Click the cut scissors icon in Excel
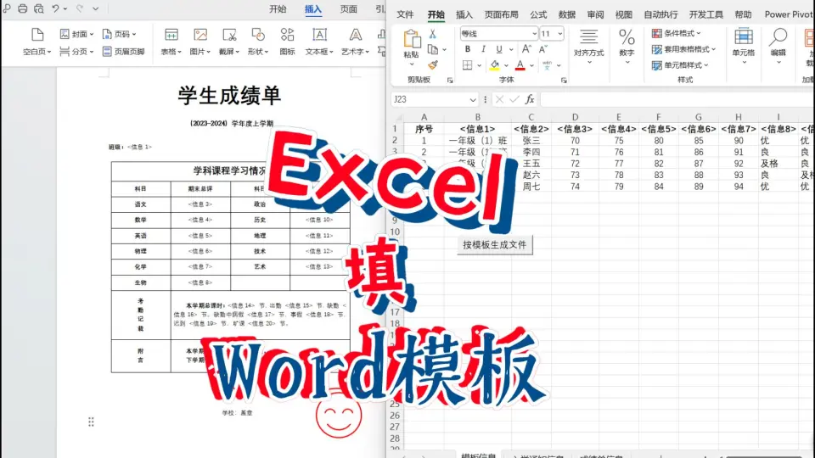Screen dimensions: 815x458 [x=432, y=34]
